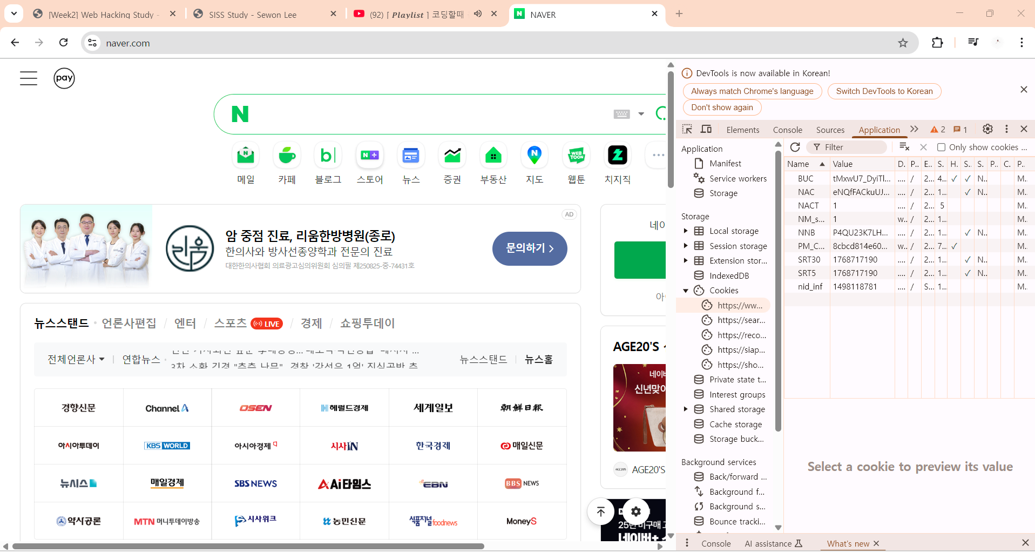This screenshot has height=552, width=1035.
Task: Expand the Shared storage tree item
Action: [686, 409]
